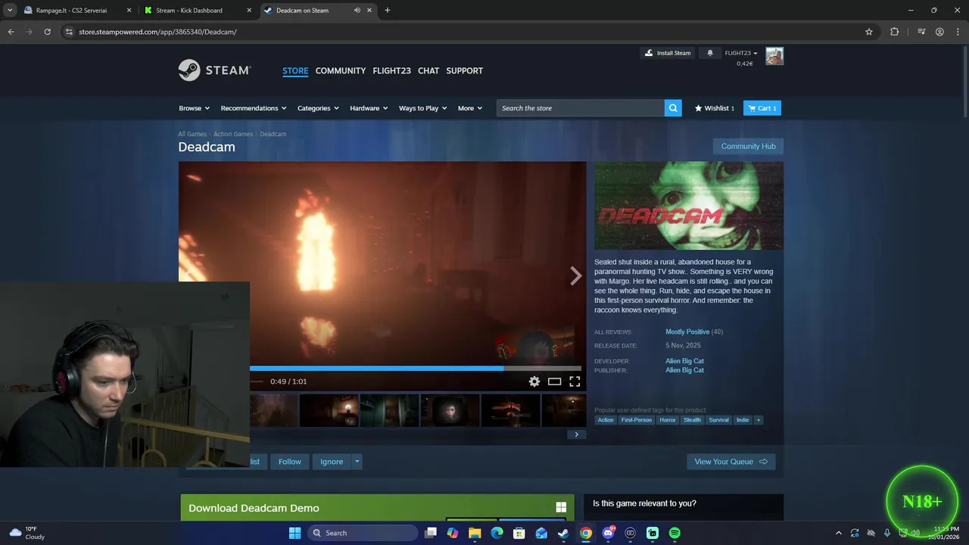The height and width of the screenshot is (545, 969).
Task: Expand the Categories dropdown
Action: click(x=318, y=108)
